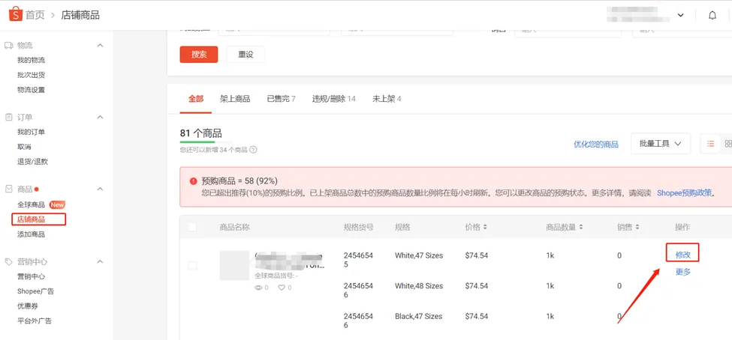Click the 物流 truck icon
This screenshot has width=732, height=340.
click(8, 45)
